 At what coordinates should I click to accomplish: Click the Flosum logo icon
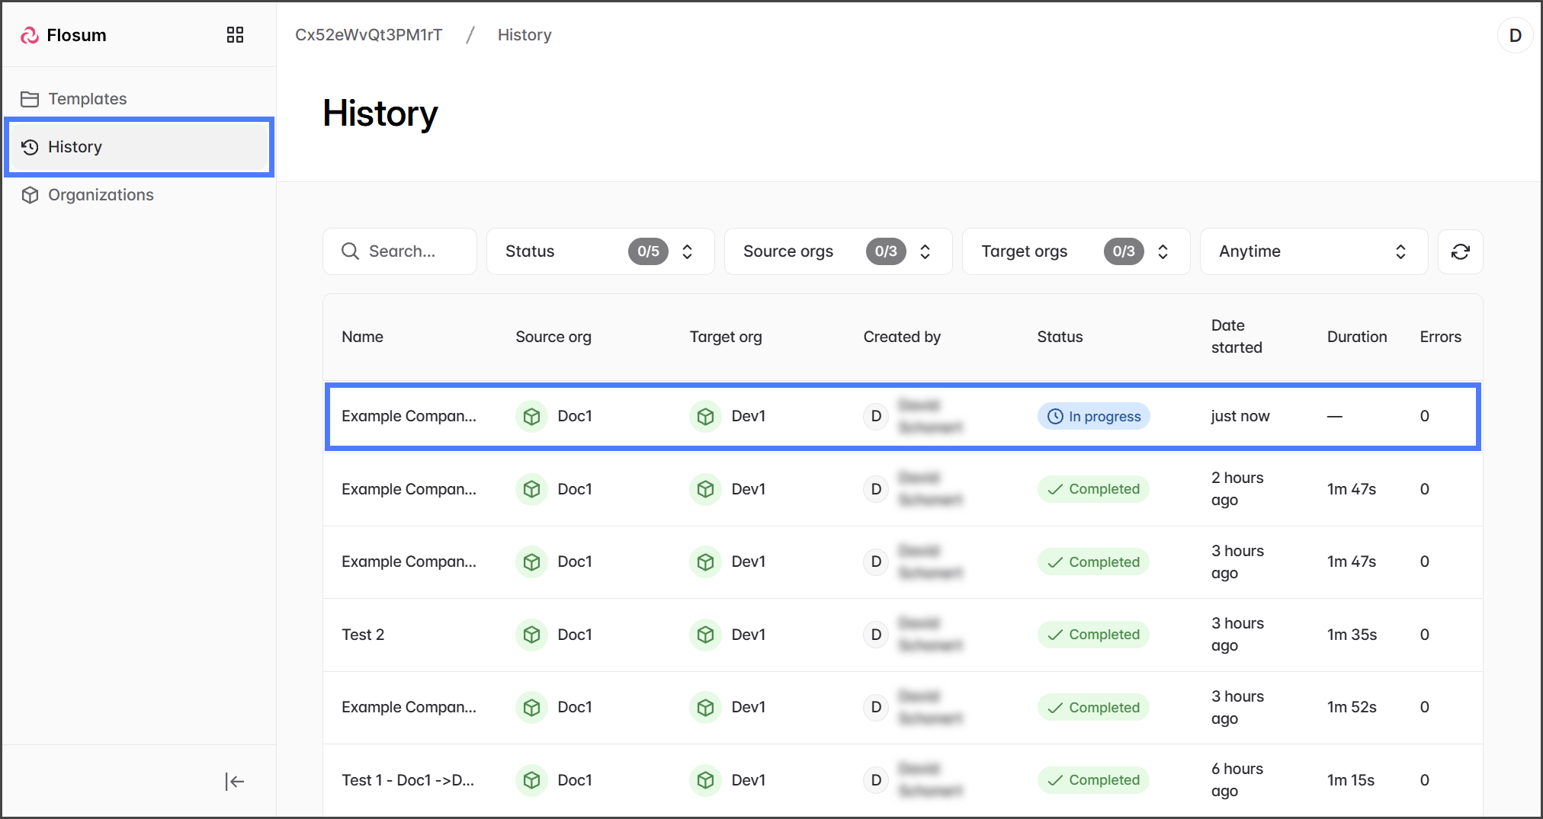[x=30, y=35]
